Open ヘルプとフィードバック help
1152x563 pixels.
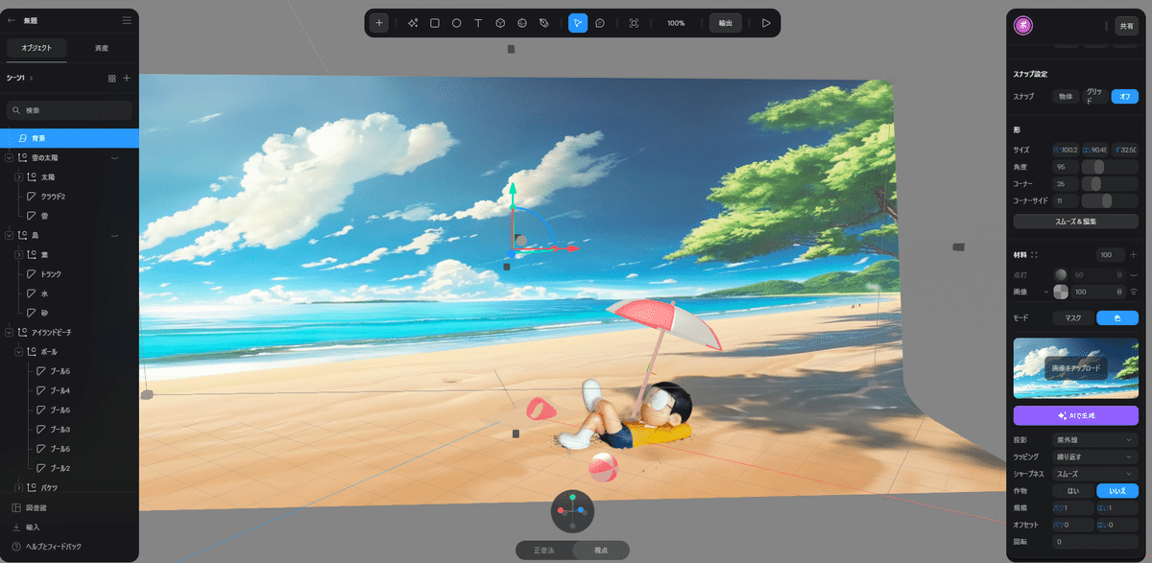click(x=46, y=546)
